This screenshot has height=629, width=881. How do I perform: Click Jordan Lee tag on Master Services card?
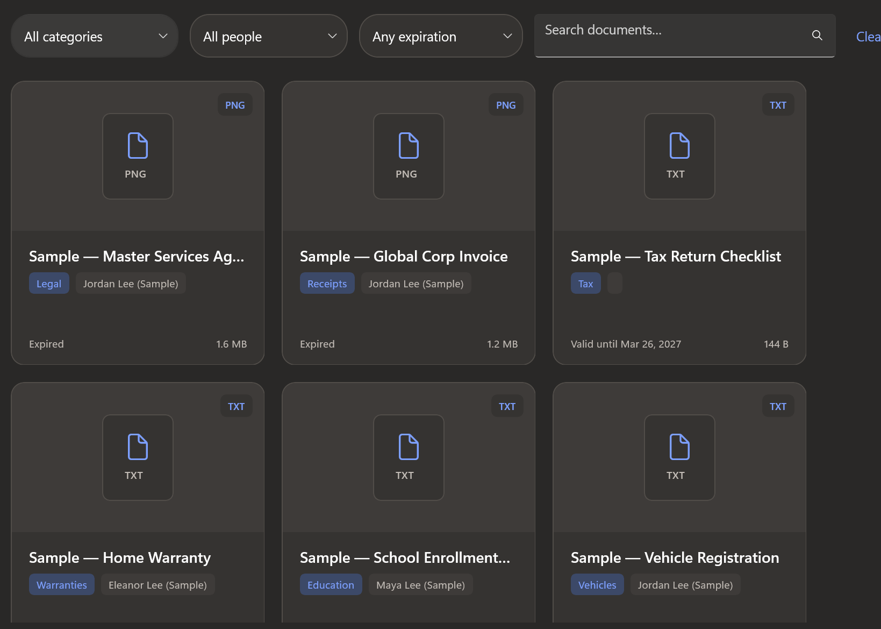click(x=131, y=284)
